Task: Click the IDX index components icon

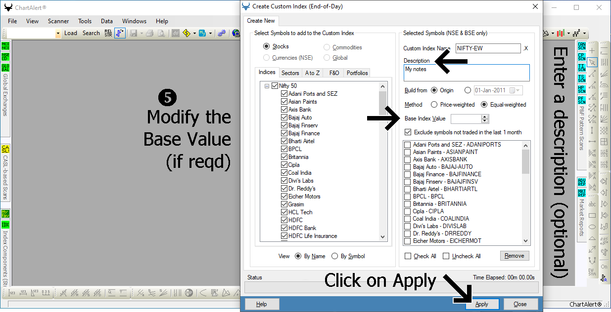Action: tap(5, 225)
